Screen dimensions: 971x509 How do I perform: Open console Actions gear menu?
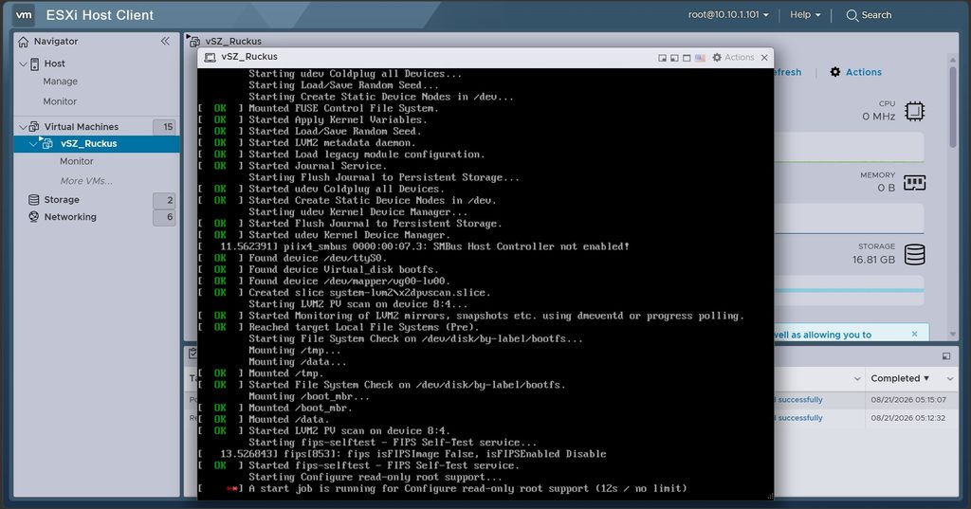(x=733, y=57)
